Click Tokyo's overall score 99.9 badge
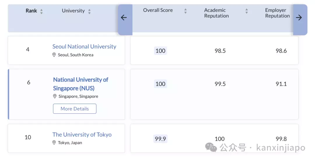 tap(160, 139)
